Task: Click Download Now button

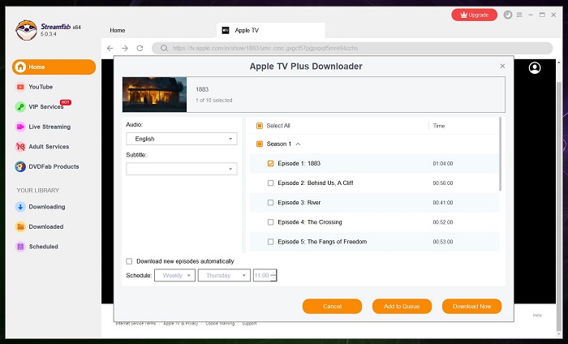Action: 472,307
